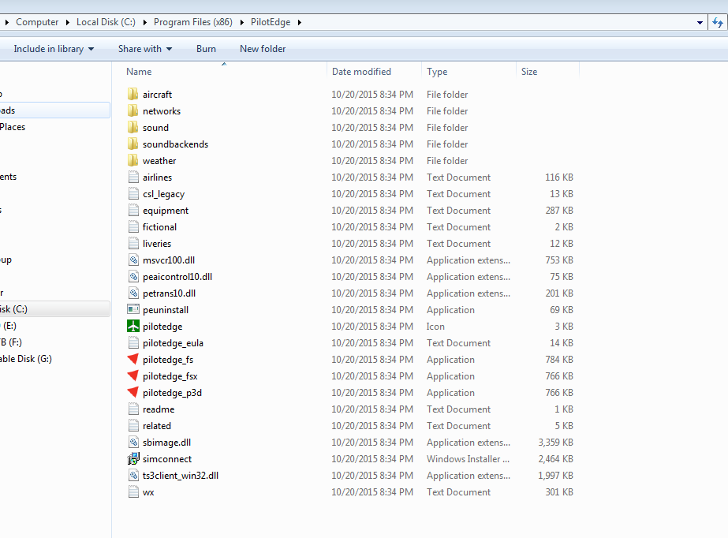Image resolution: width=728 pixels, height=538 pixels.
Task: Click the csl_legacy text file icon
Action: tap(133, 193)
